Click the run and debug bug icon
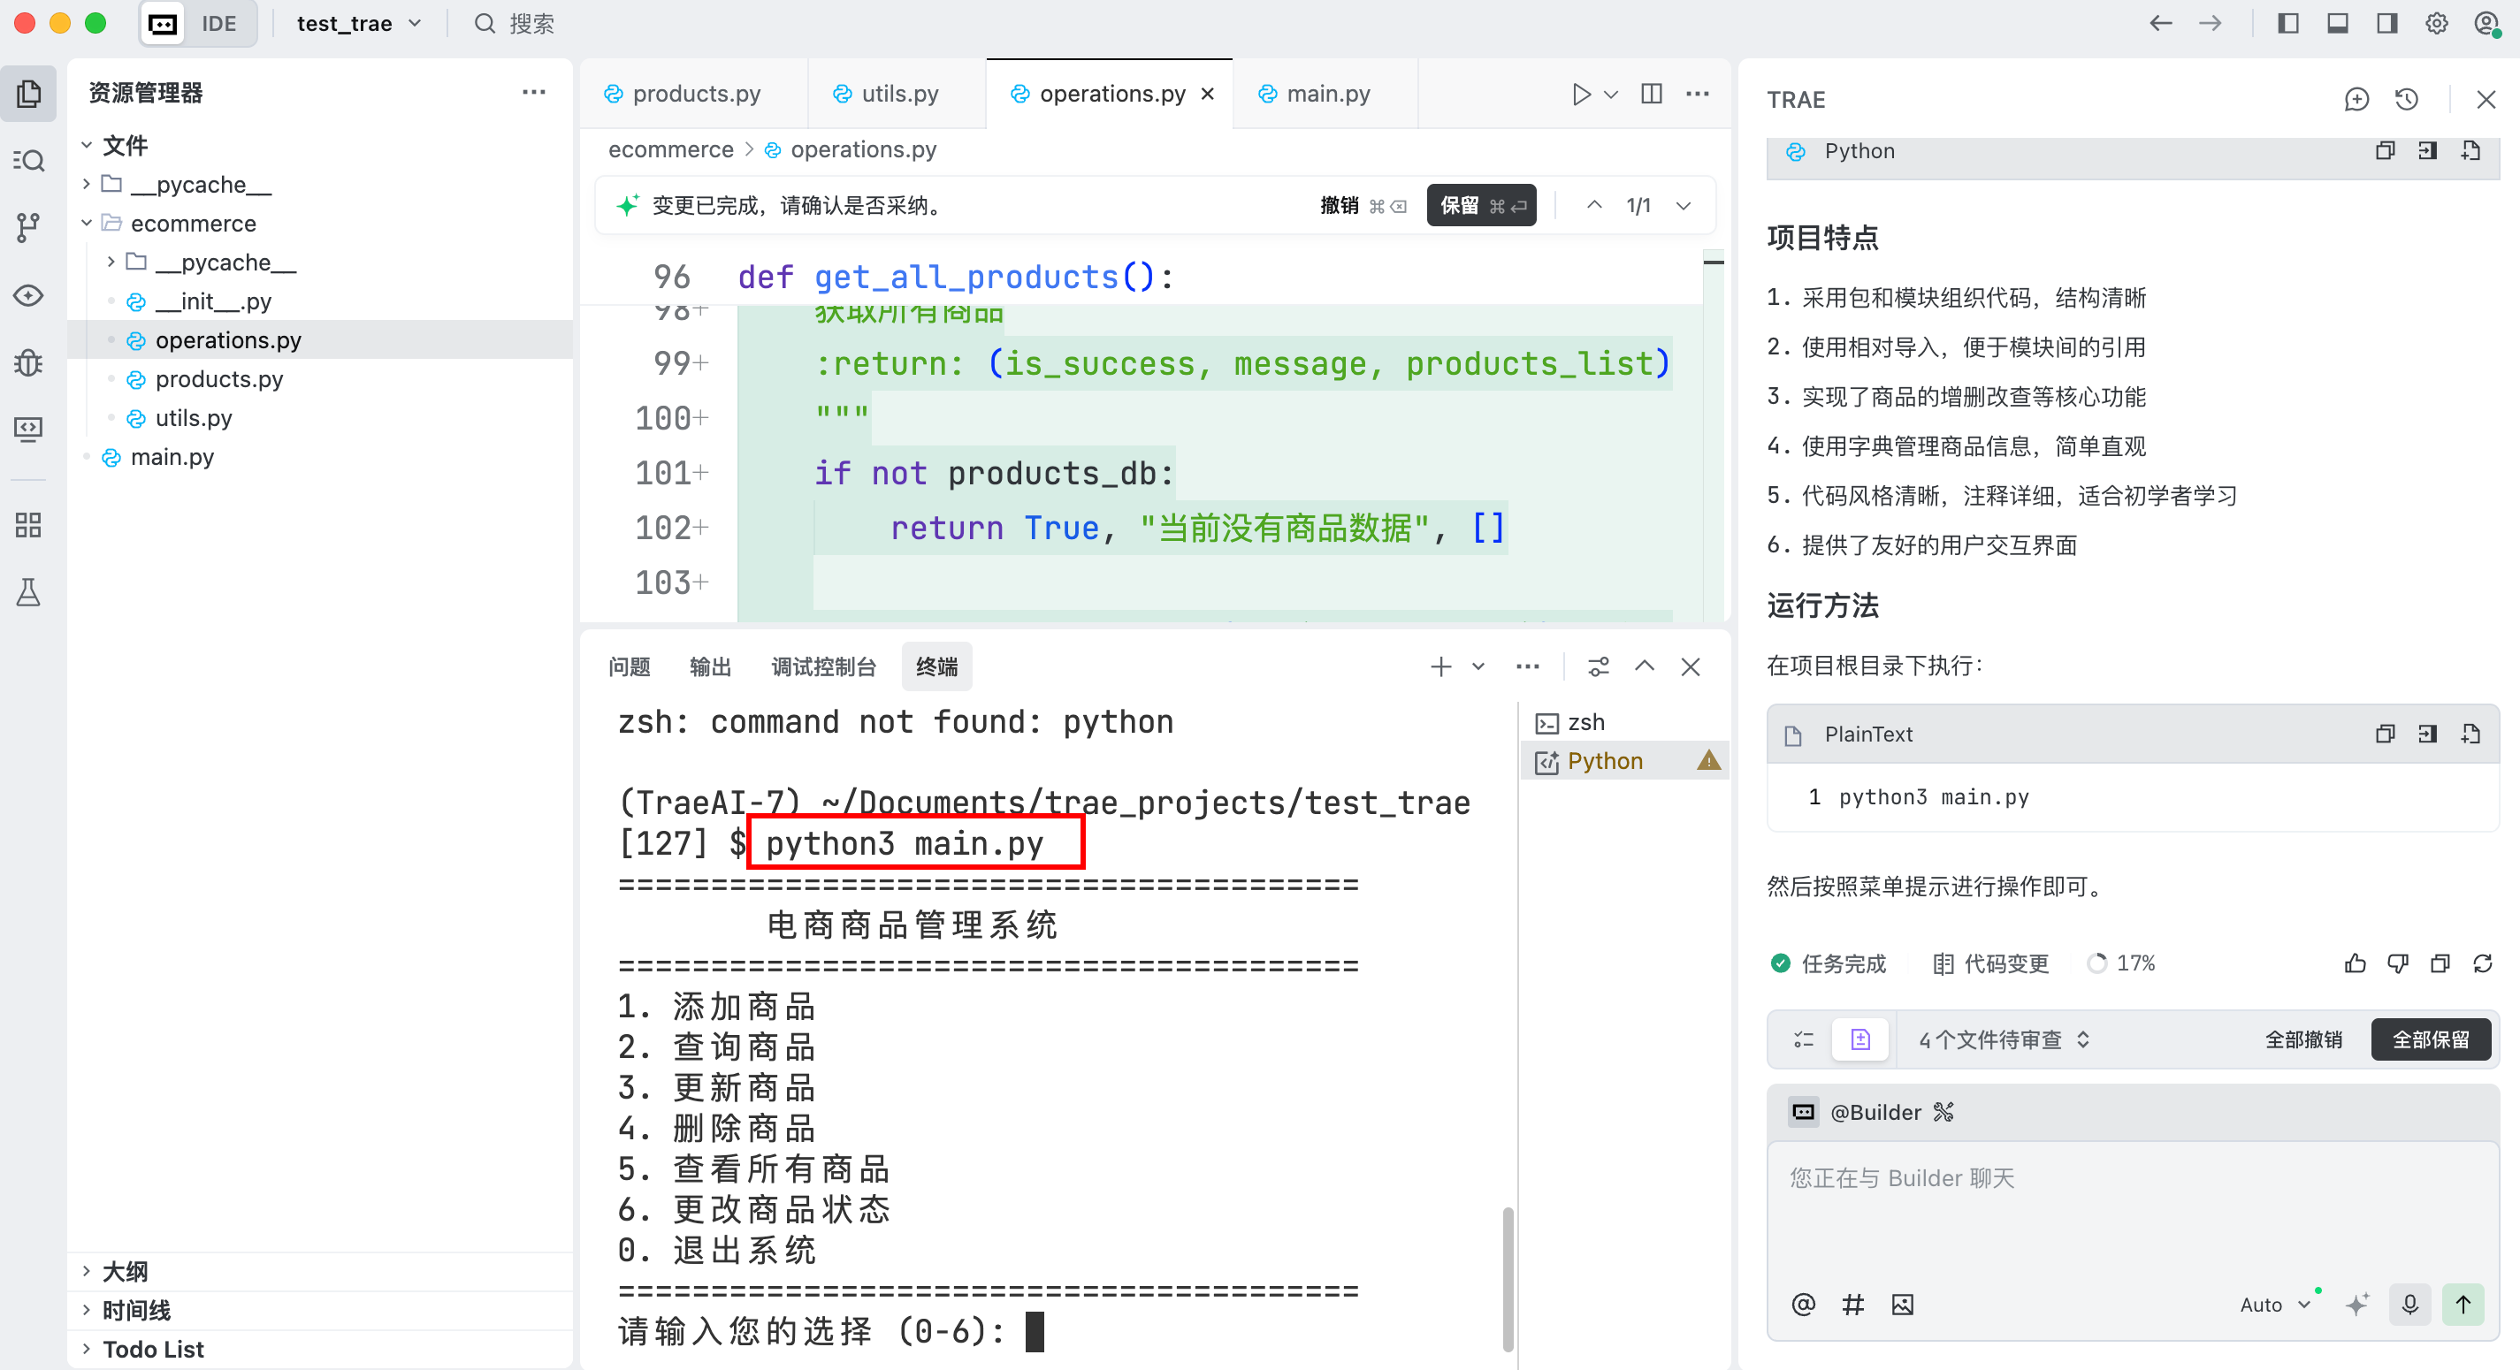Viewport: 2520px width, 1370px height. coord(28,362)
